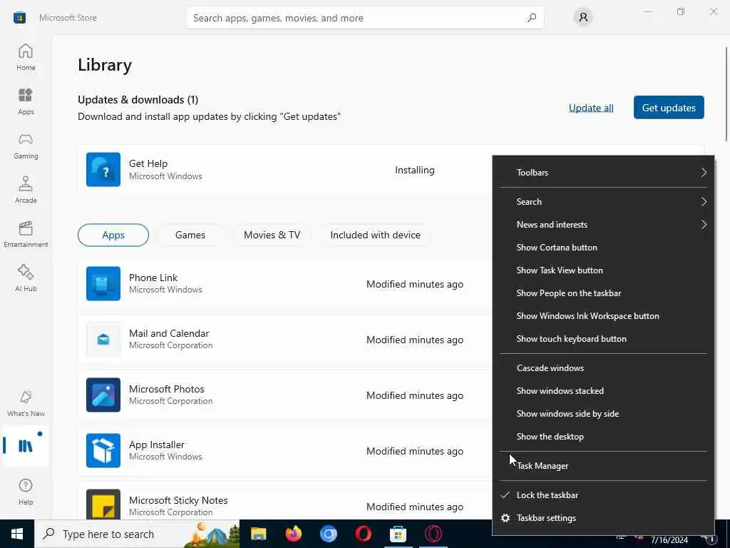
Task: Open the Windows Start button
Action: point(17,534)
